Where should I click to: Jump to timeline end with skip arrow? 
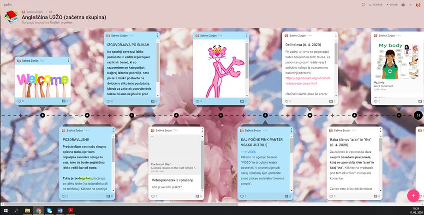pyautogui.click(x=418, y=115)
